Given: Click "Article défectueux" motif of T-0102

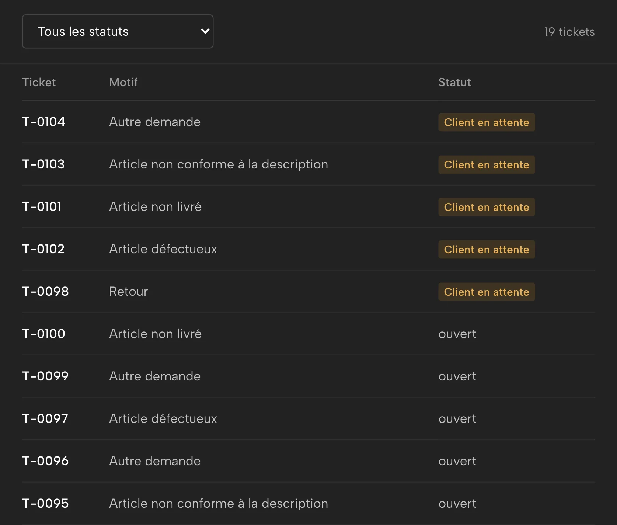Looking at the screenshot, I should coord(163,249).
